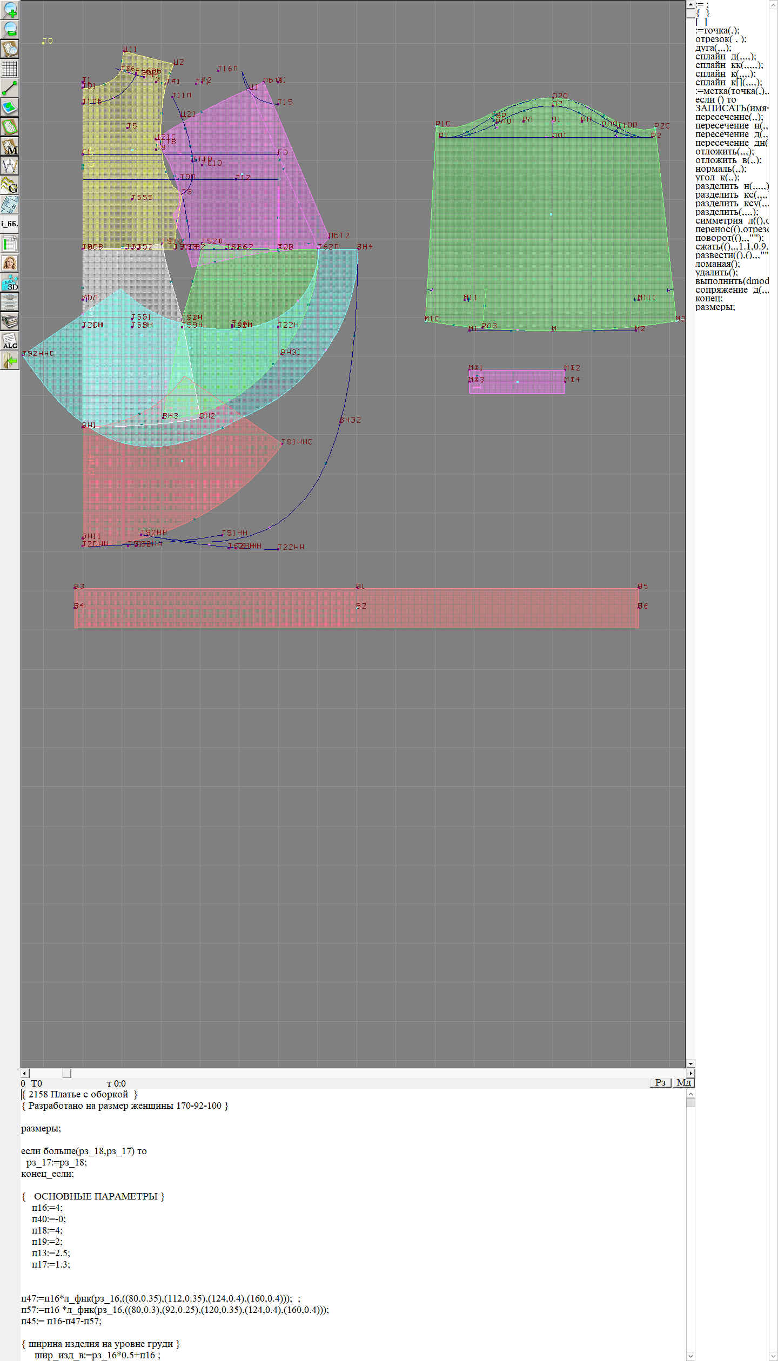Click the code line 'п16:=4;'
The height and width of the screenshot is (1361, 778).
[x=47, y=1208]
